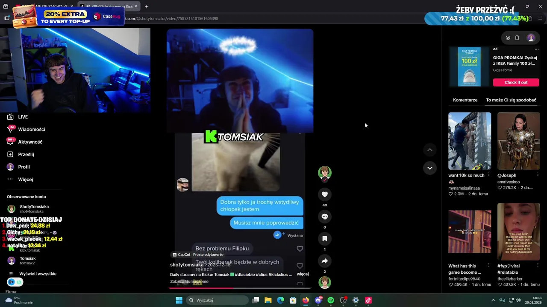This screenshot has height=307, width=547.
Task: Open the phone app icon in top pill
Action: [x=517, y=38]
